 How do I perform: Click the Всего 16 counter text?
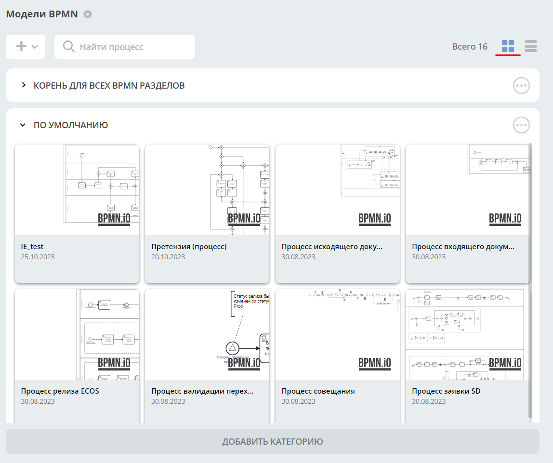tap(470, 47)
